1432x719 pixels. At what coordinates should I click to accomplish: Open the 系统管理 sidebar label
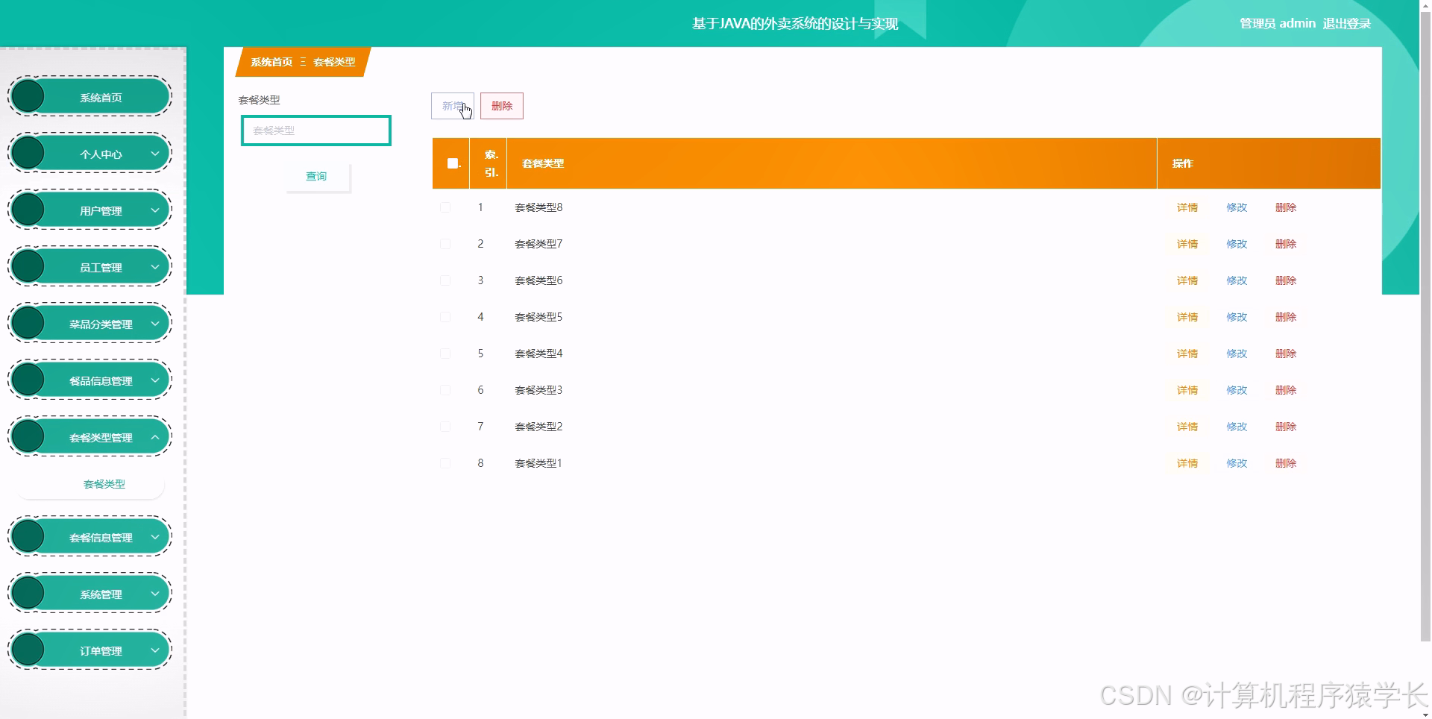click(101, 594)
